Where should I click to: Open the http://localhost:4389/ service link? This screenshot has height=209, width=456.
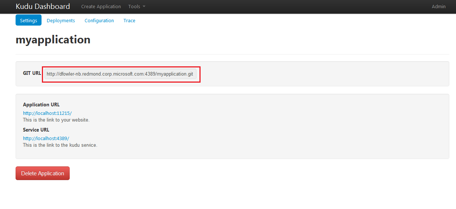click(x=46, y=138)
